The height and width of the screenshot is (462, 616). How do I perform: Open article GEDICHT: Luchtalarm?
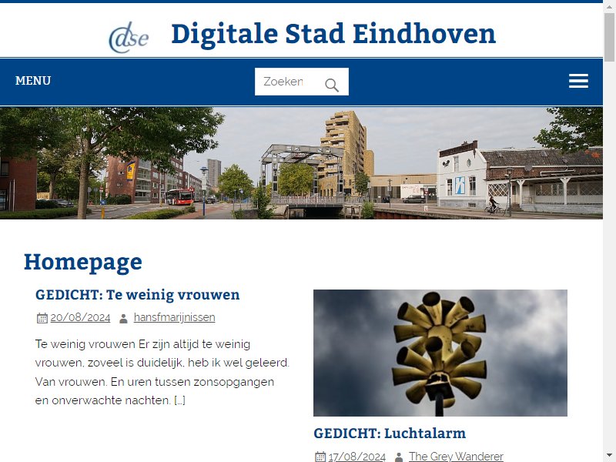390,434
